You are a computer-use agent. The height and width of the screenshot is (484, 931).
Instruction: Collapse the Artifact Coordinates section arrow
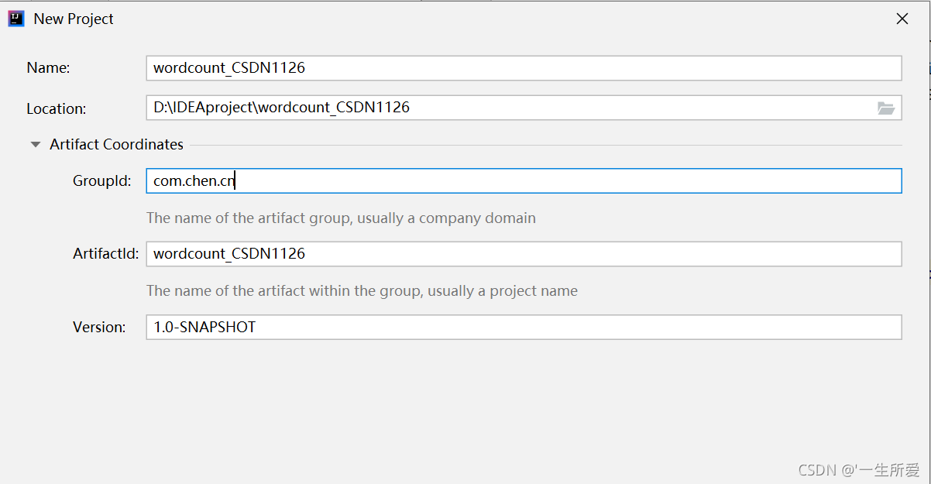point(36,145)
